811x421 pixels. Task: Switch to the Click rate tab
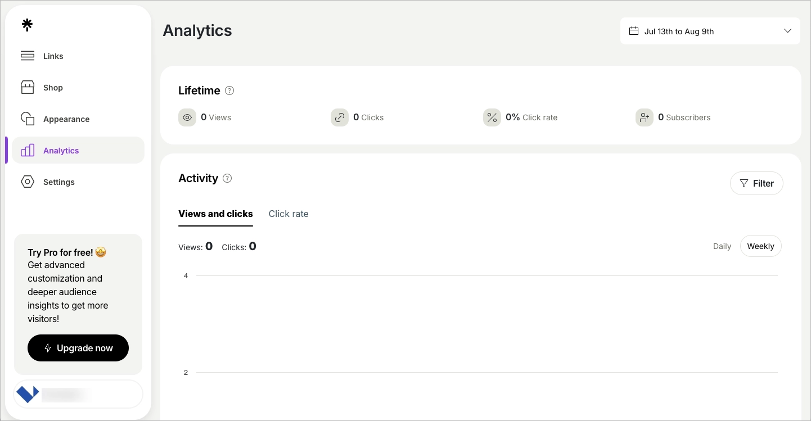289,214
